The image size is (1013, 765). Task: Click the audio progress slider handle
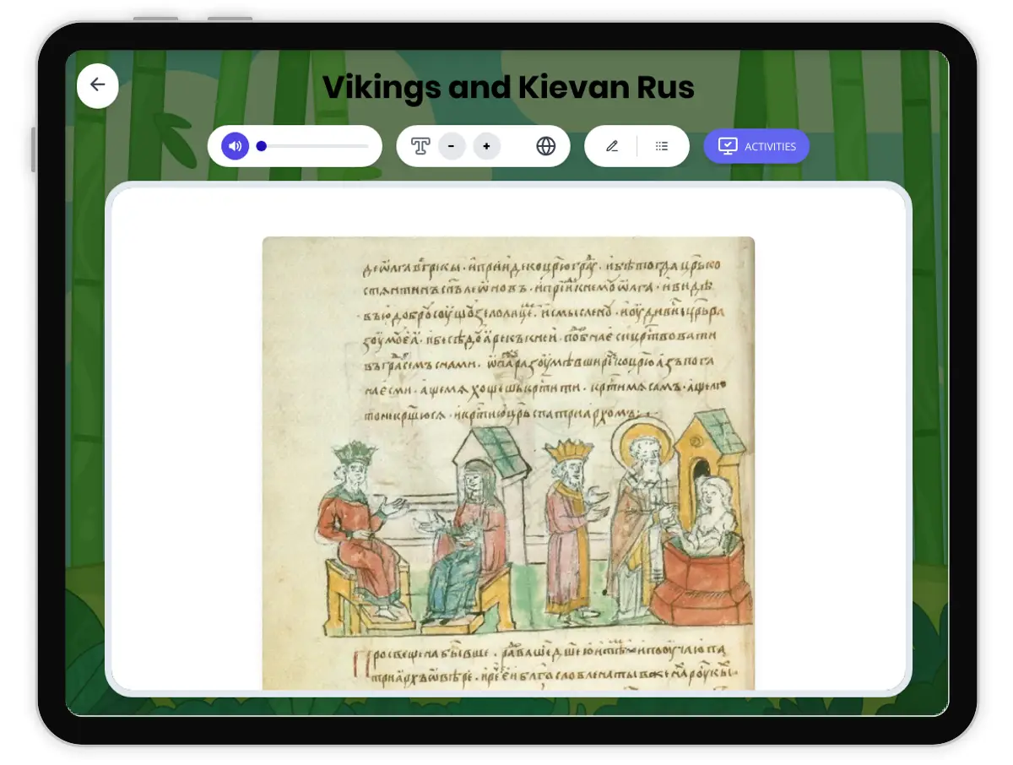[262, 146]
